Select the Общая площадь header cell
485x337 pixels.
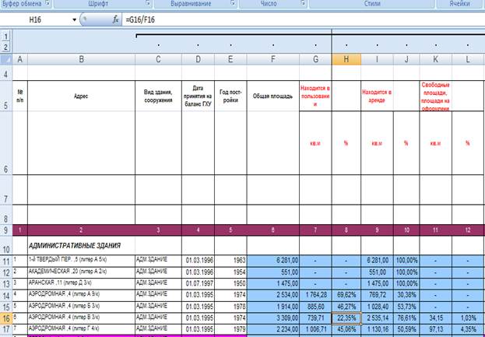click(272, 97)
